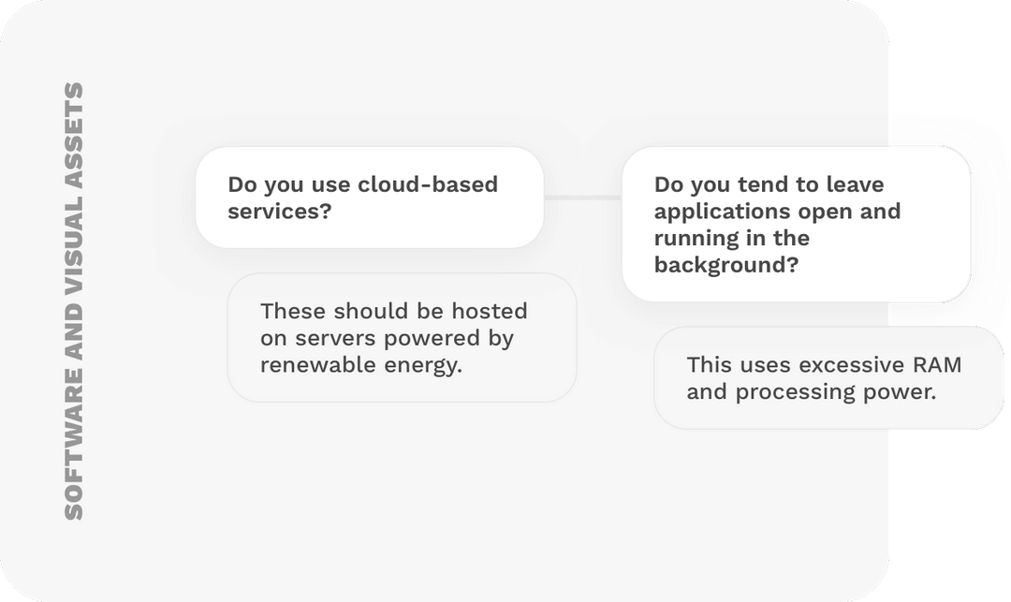This screenshot has width=1011, height=602.
Task: Select the "leave applications open" question card
Action: pyautogui.click(x=797, y=225)
